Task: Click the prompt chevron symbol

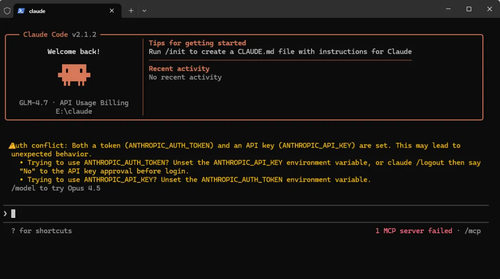Action: (5, 213)
